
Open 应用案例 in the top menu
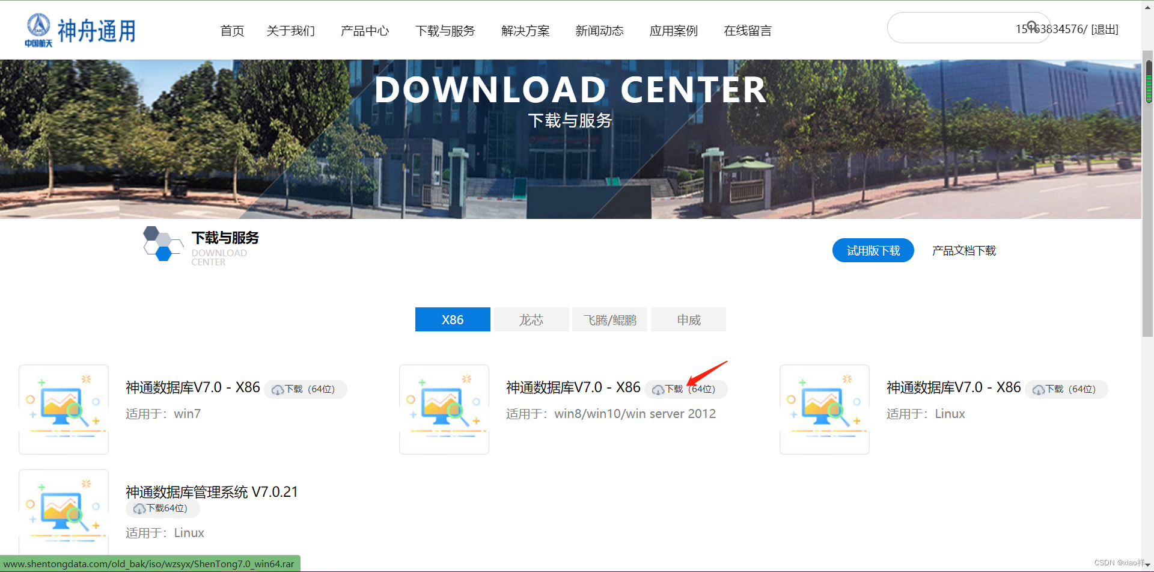tap(674, 31)
